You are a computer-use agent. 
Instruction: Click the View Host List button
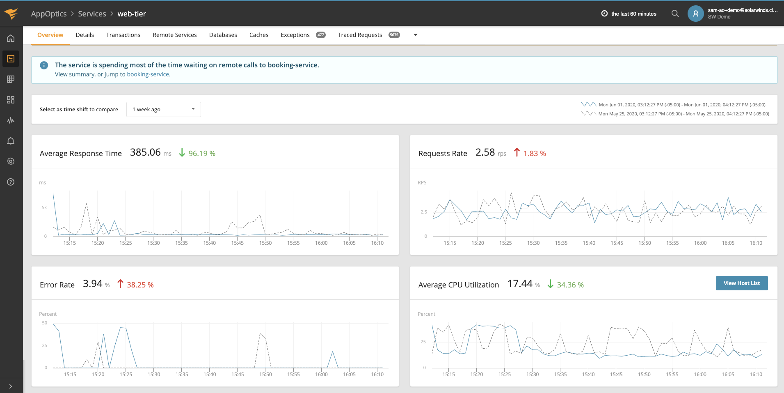[741, 283]
